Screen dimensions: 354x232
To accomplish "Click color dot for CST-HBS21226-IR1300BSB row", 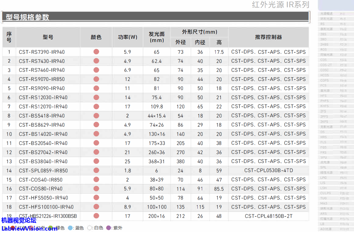I will point(96,216).
